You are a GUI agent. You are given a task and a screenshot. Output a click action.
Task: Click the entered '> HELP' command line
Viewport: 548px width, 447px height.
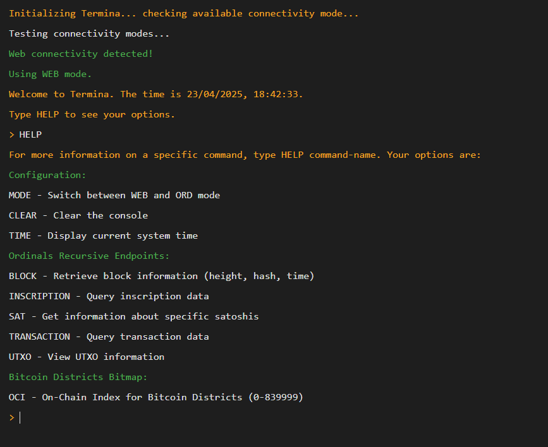tap(25, 135)
